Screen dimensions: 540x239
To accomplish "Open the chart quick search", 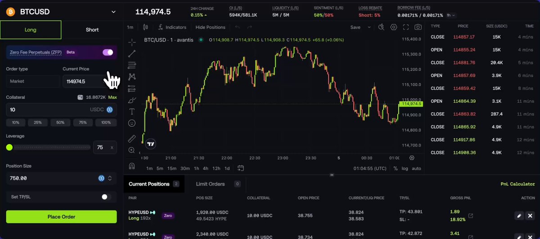I will [x=381, y=27].
